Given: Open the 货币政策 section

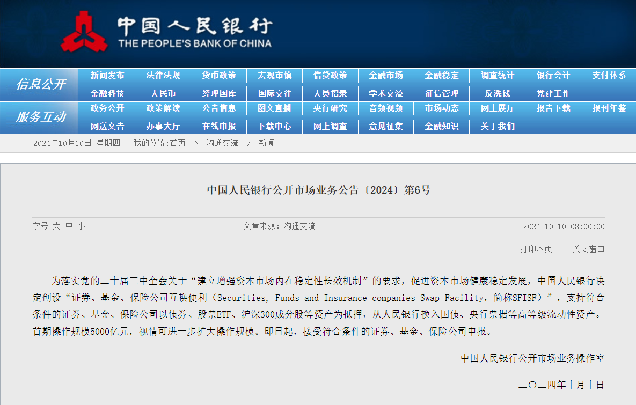Looking at the screenshot, I should click(218, 76).
